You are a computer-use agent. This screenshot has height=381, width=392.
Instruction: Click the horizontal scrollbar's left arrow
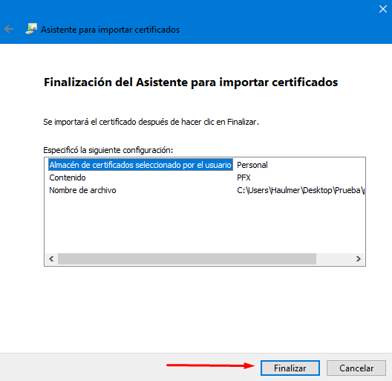coord(51,258)
